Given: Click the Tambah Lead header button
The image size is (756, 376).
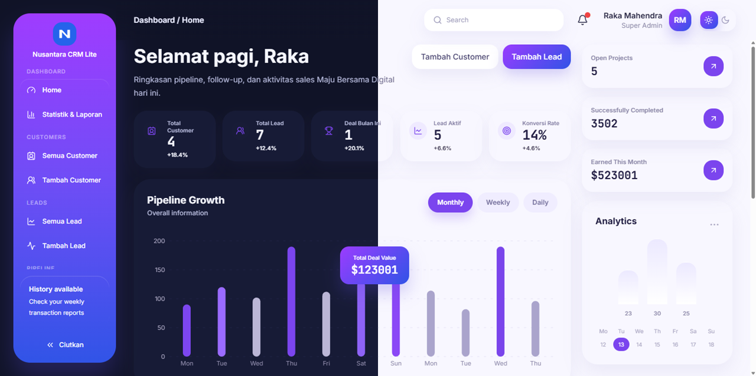Looking at the screenshot, I should coord(537,57).
